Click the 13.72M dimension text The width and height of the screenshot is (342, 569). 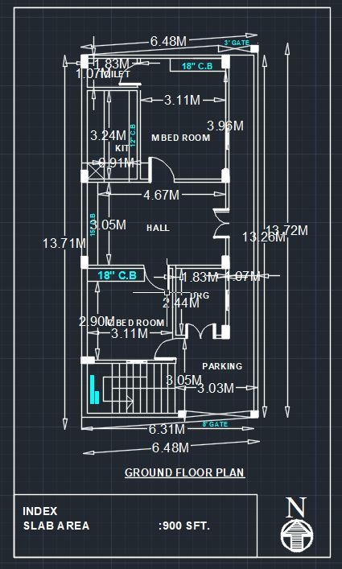click(x=286, y=230)
